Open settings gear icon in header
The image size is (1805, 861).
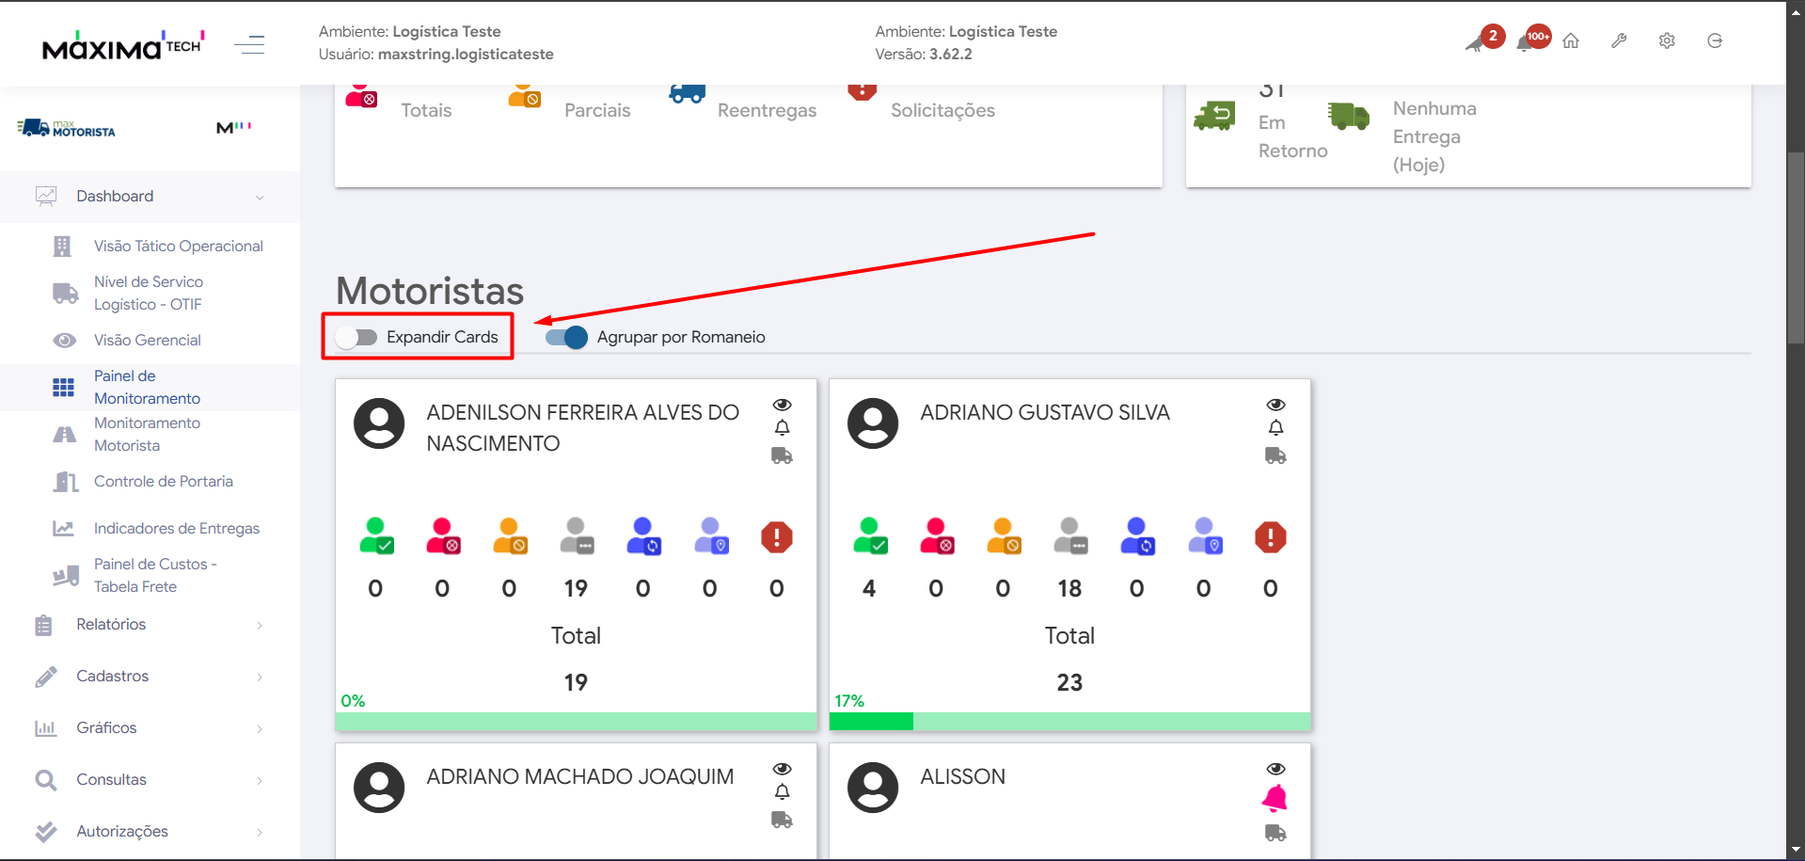click(1667, 40)
